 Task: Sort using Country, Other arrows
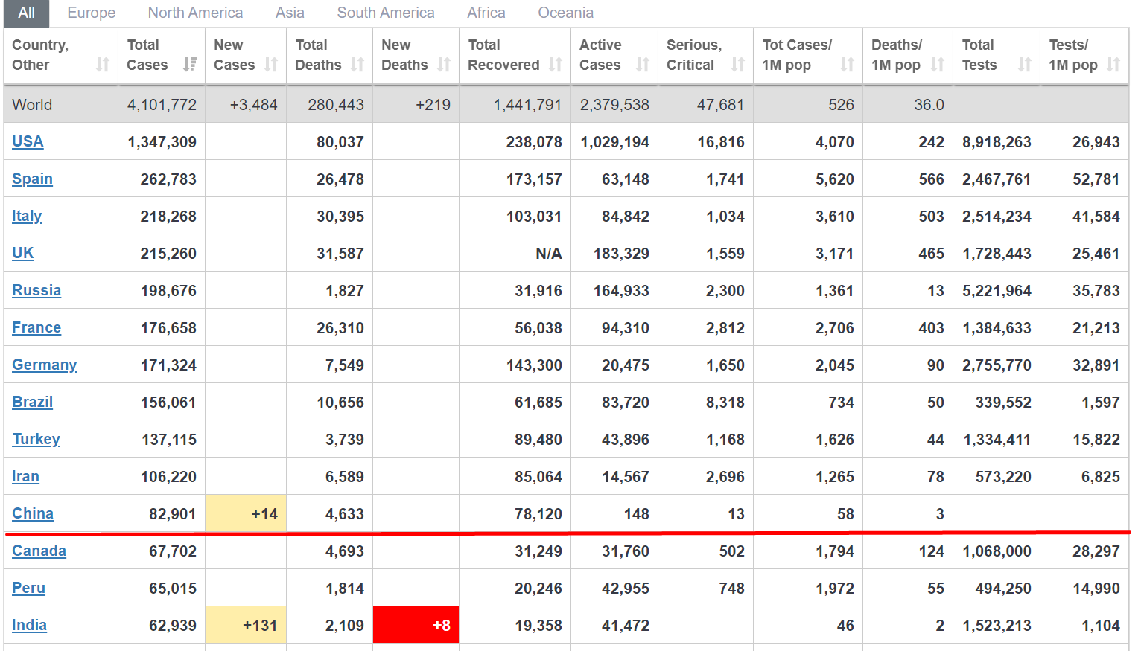(x=103, y=65)
